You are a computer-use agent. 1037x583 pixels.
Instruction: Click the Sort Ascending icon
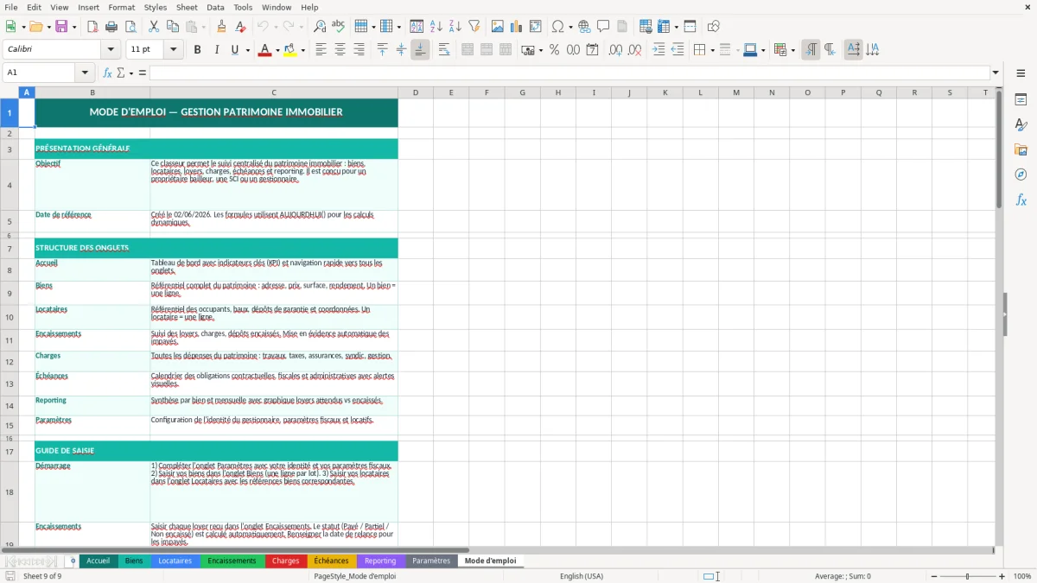436,27
